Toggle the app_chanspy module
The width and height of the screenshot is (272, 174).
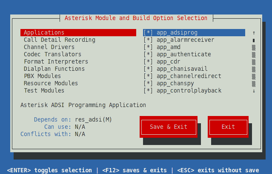(x=148, y=84)
